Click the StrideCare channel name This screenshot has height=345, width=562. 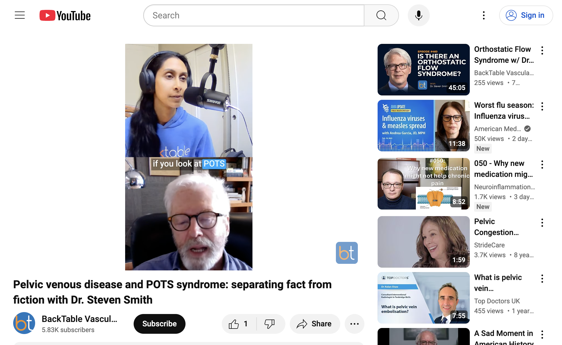(x=489, y=245)
